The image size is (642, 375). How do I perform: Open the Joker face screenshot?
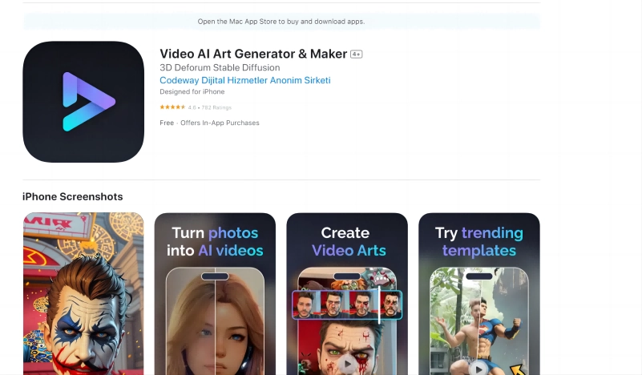(83, 293)
